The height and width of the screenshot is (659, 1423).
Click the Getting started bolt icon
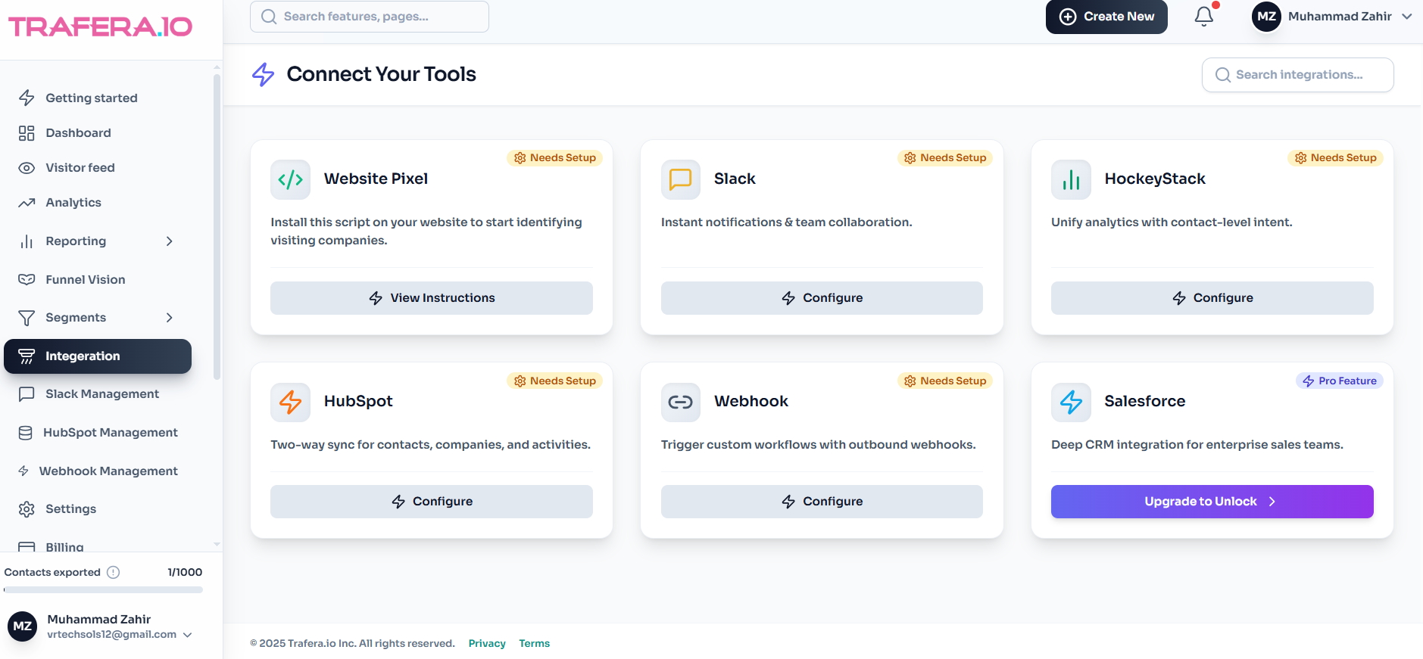pos(27,98)
